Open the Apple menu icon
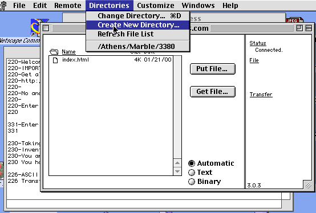 tap(3, 6)
